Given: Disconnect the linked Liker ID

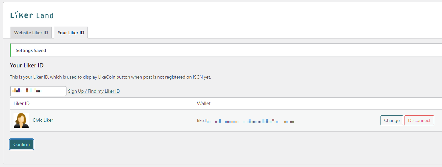Looking at the screenshot, I should 419,120.
